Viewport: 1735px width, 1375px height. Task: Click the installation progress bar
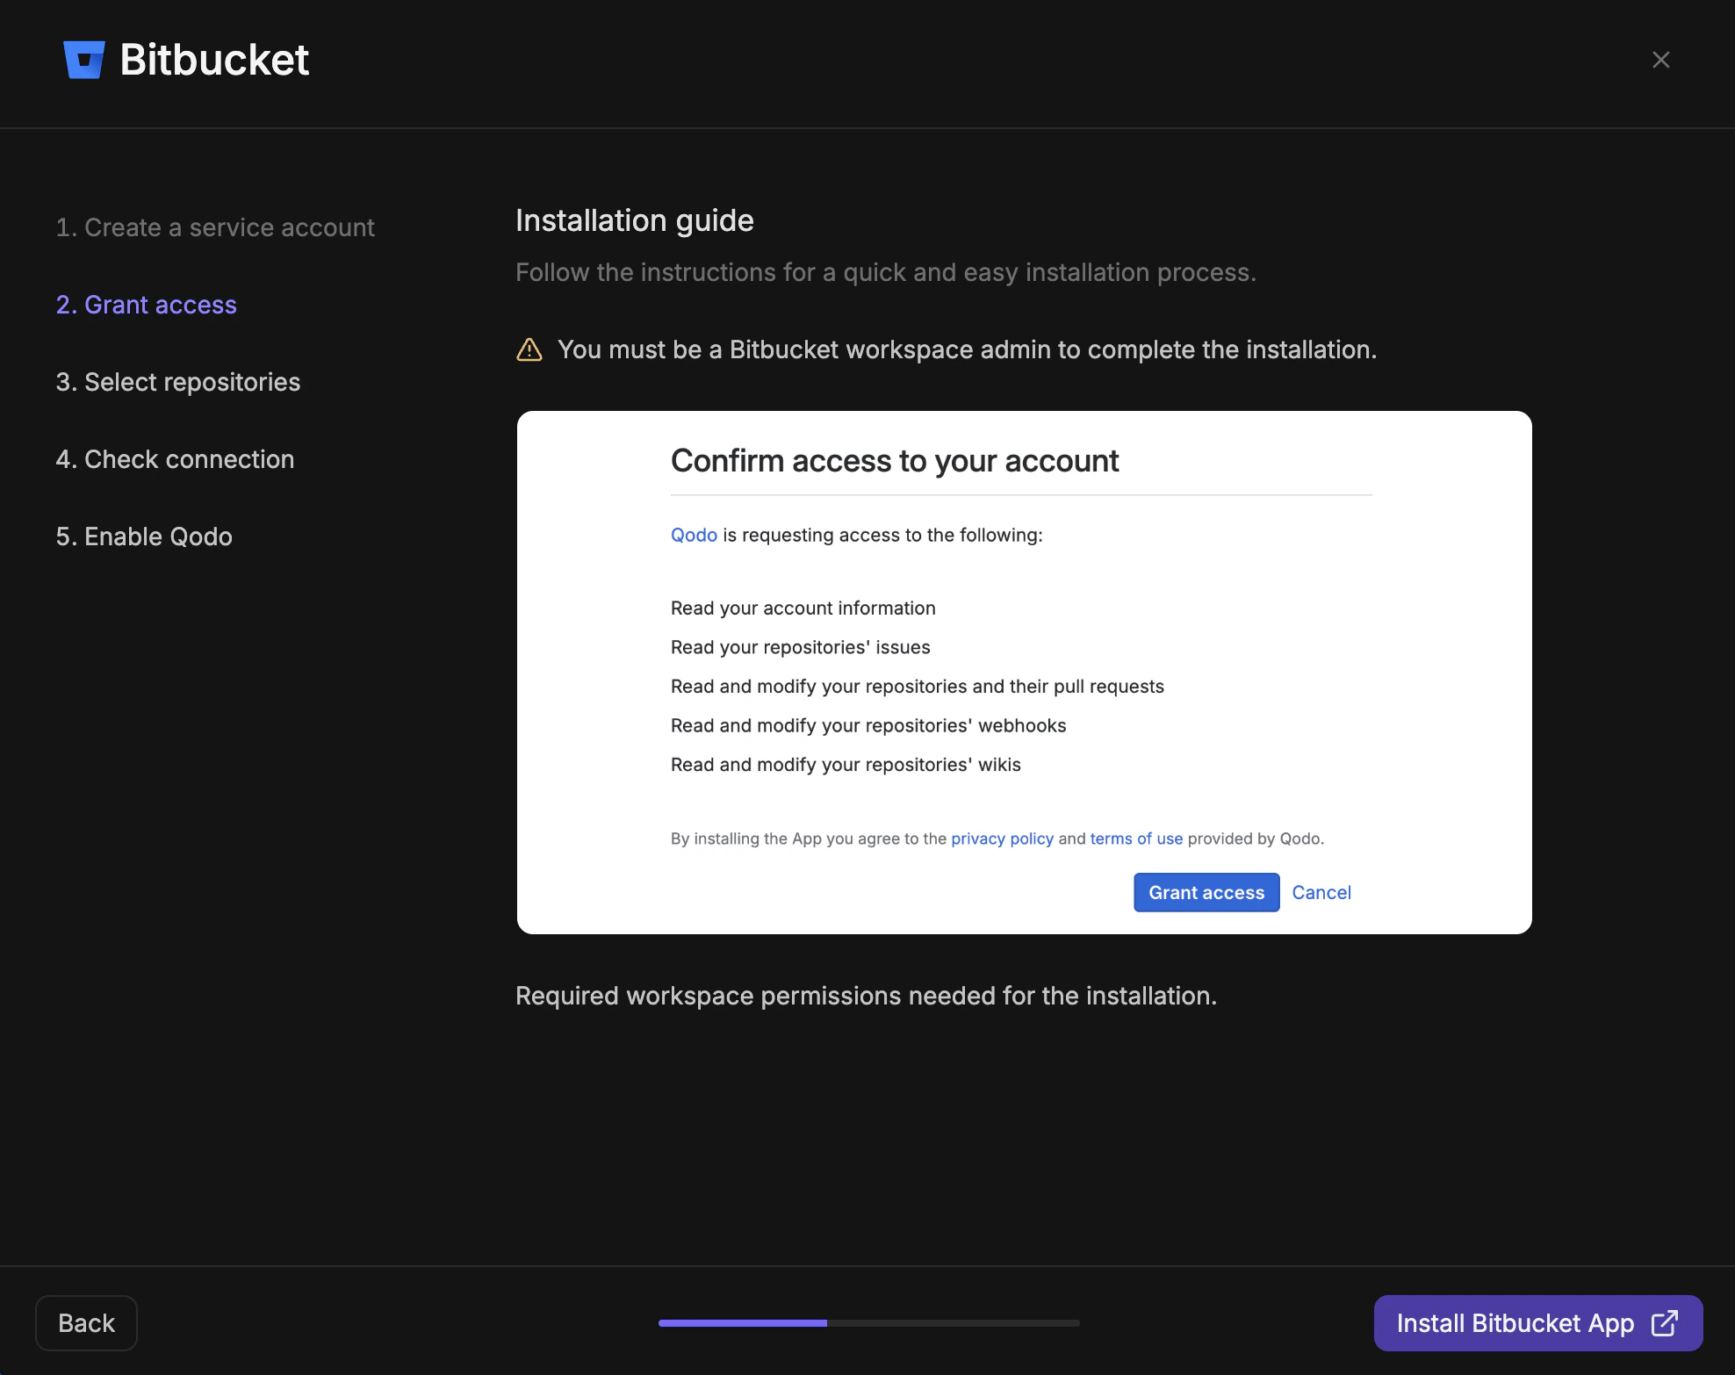pos(867,1323)
